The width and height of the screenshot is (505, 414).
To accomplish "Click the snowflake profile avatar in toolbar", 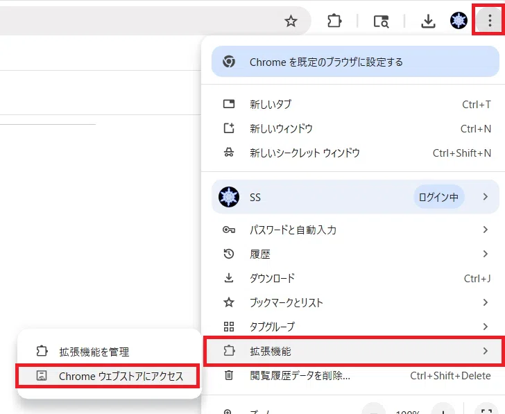I will (459, 21).
